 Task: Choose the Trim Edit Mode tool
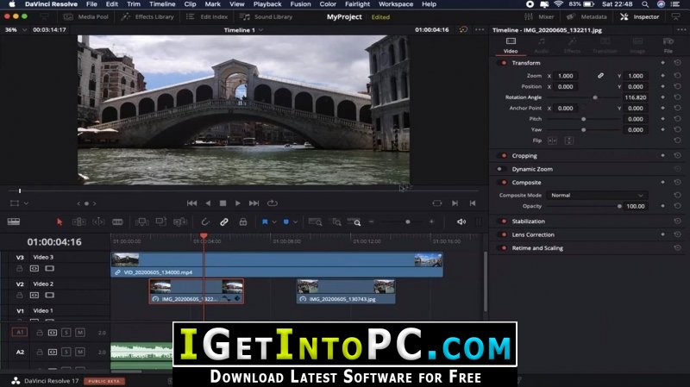[x=78, y=222]
